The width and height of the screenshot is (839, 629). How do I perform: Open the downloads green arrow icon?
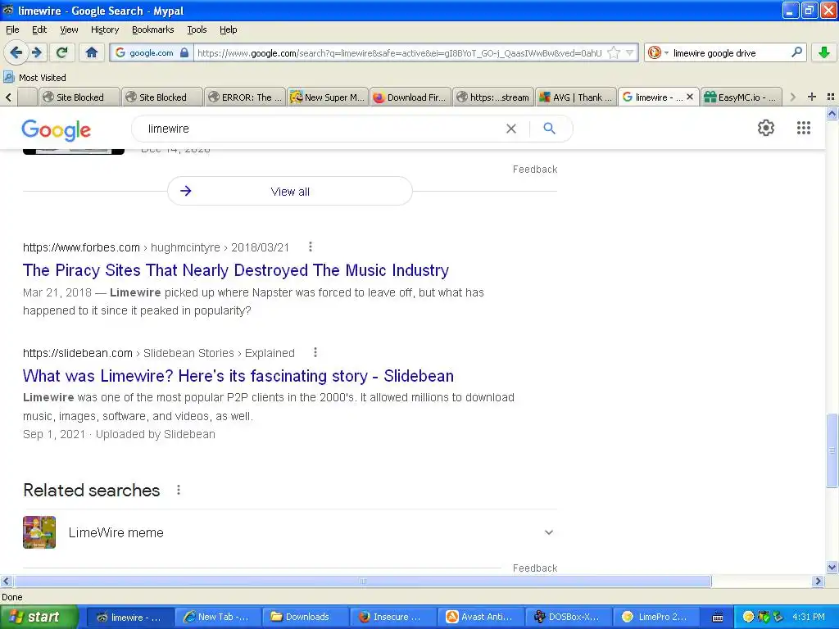tap(824, 52)
